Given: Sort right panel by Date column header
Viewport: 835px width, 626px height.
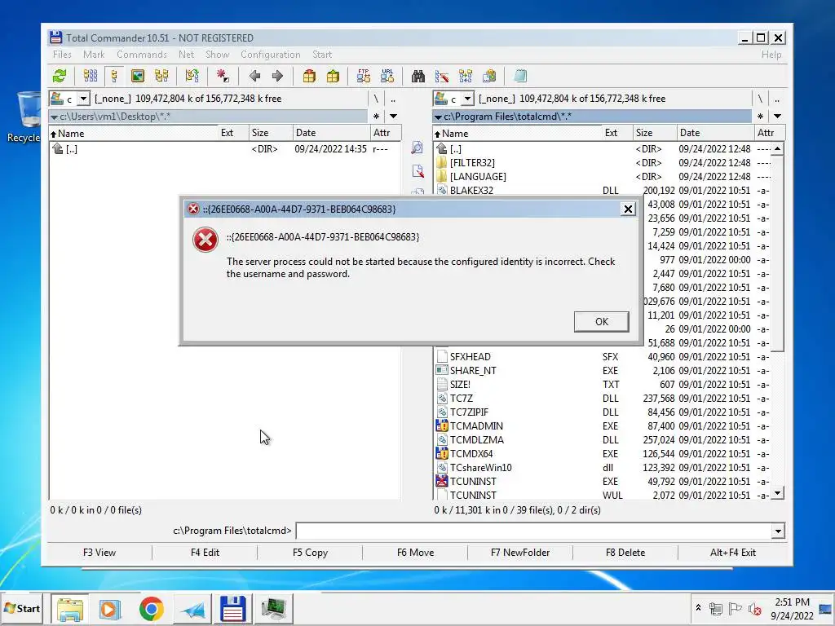Looking at the screenshot, I should coord(714,133).
